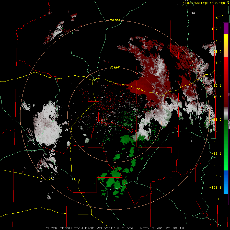Click the blue segment of the velocity color bar

click(x=226, y=182)
